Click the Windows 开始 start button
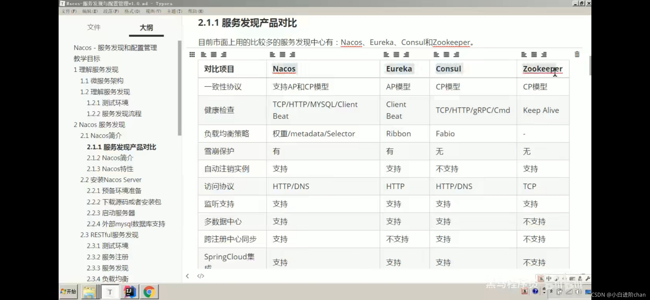650x300 pixels. [68, 291]
